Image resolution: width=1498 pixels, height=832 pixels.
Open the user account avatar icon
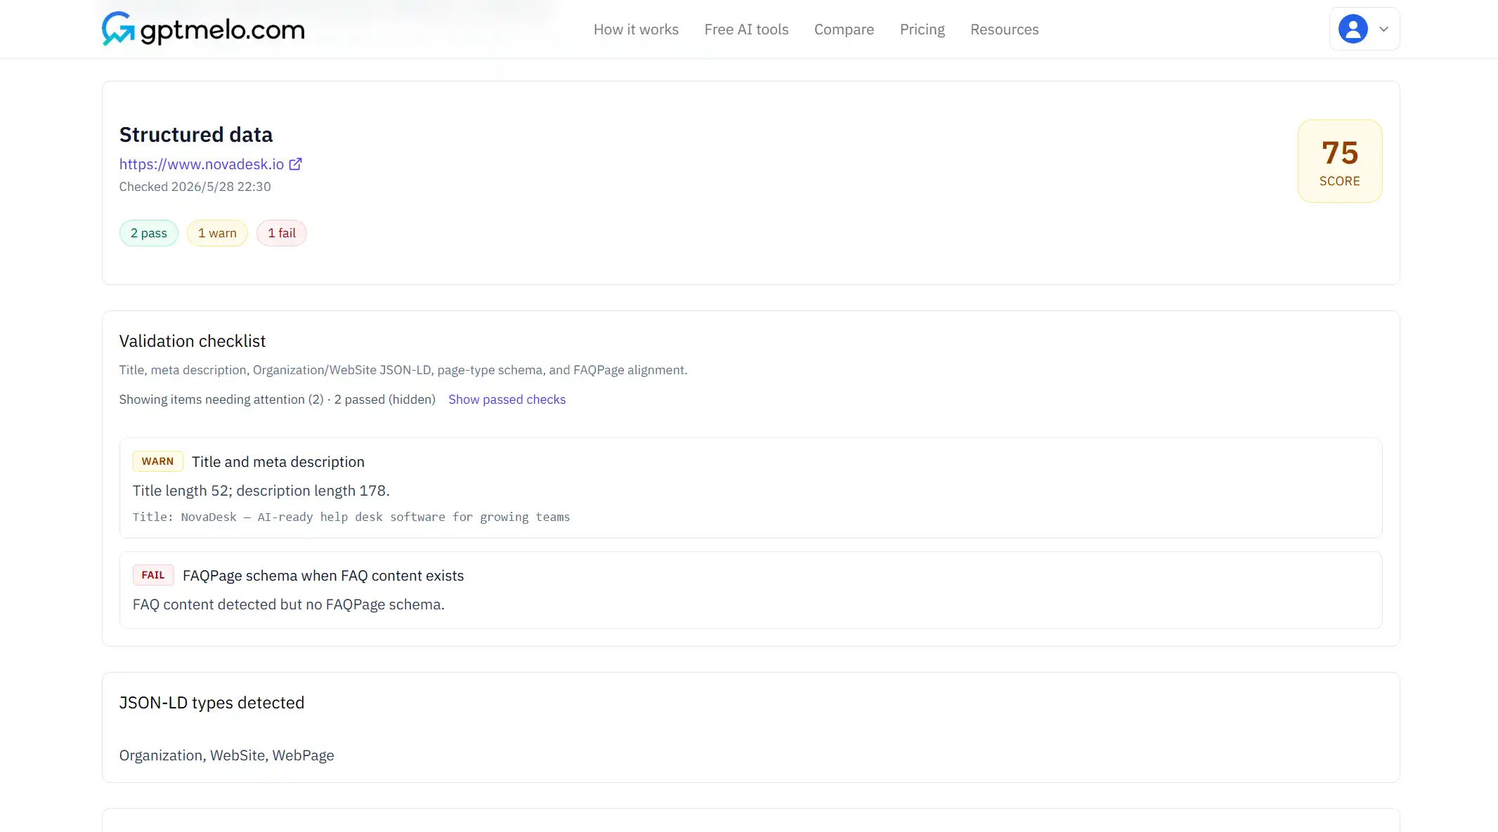tap(1353, 29)
